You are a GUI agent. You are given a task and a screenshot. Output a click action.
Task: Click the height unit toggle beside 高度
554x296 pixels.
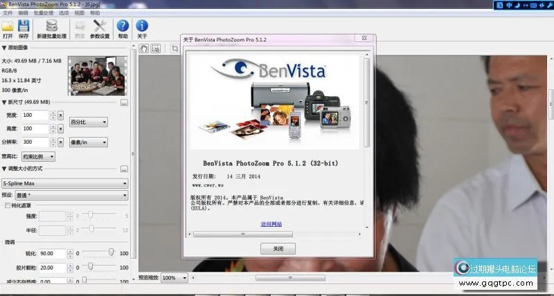tap(61, 129)
